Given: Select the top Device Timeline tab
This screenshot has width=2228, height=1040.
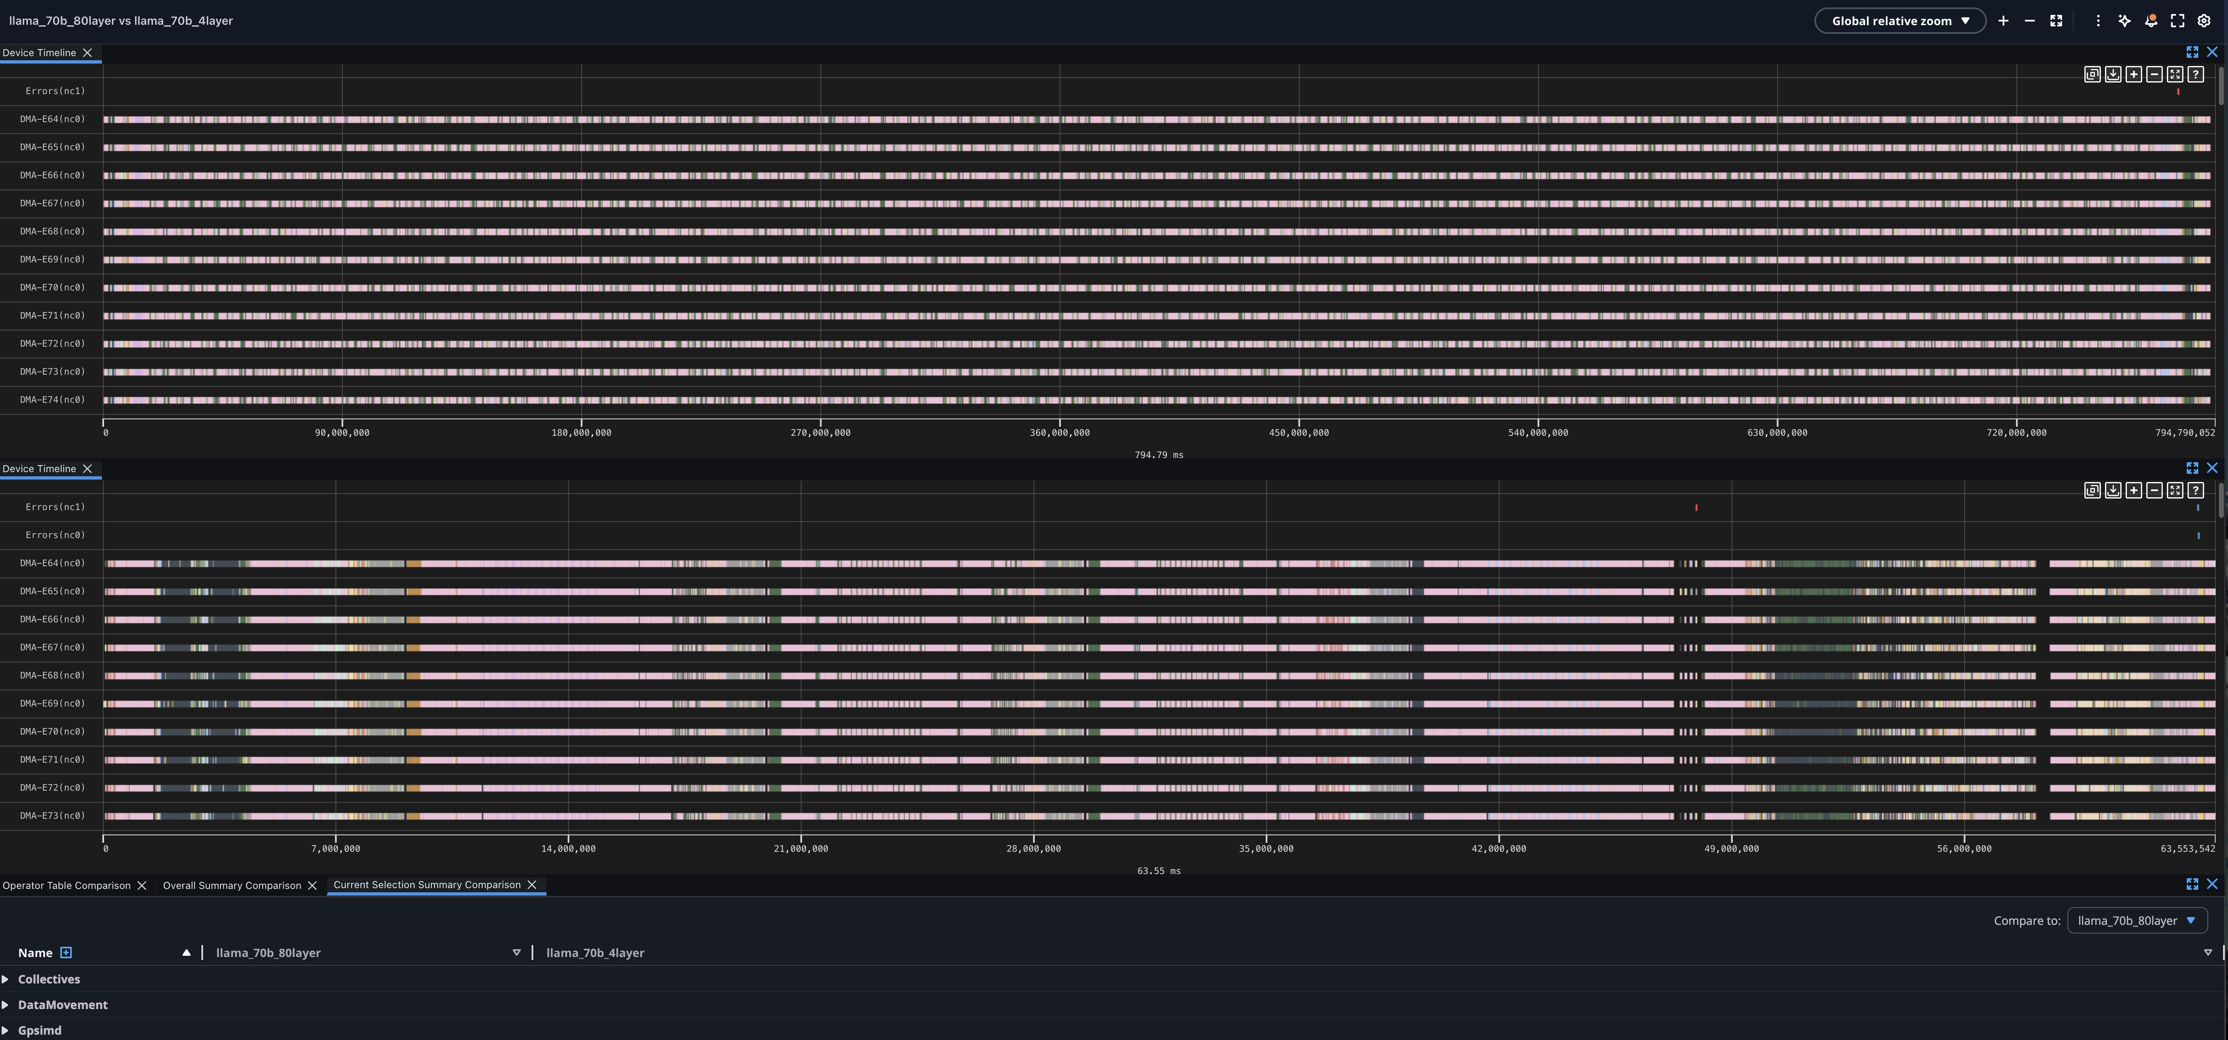Looking at the screenshot, I should point(39,53).
